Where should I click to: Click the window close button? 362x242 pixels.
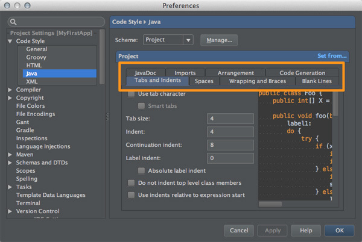7,5
